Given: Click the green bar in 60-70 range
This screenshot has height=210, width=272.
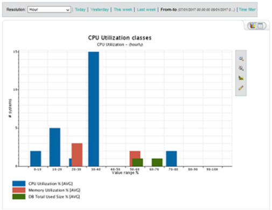Looking at the screenshot, I should 157,163.
